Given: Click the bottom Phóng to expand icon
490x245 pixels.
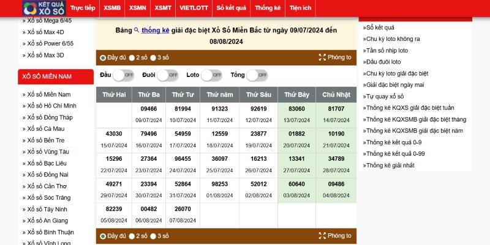Looking at the screenshot, I should [323, 236].
